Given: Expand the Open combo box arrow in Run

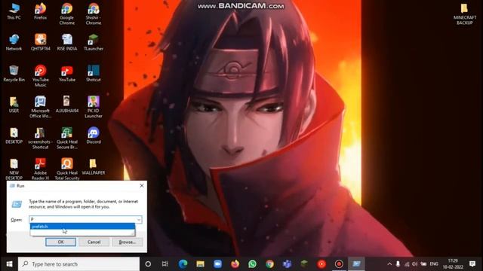Looking at the screenshot, I should click(x=139, y=219).
